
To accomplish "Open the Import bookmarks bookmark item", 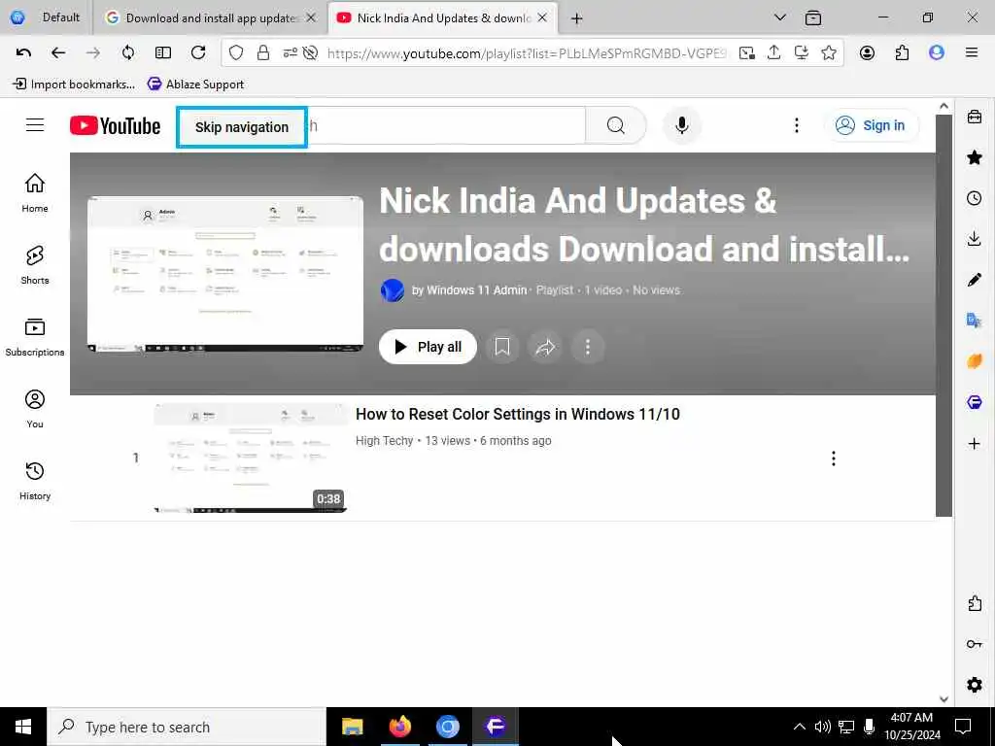I will [74, 84].
